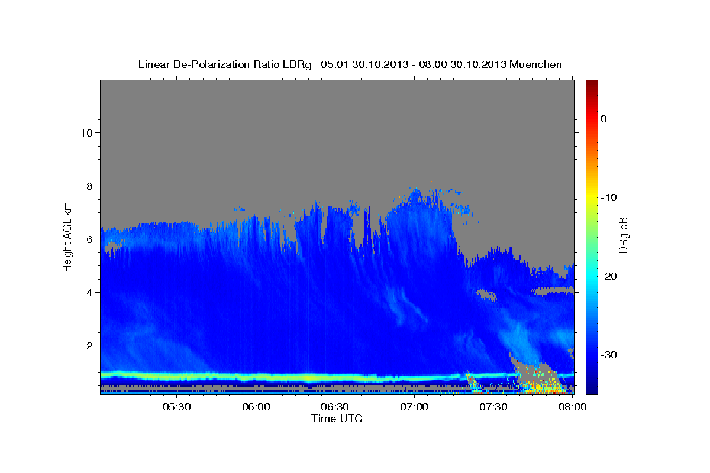Click the 'LDRg dB' colorbar label
The width and height of the screenshot is (710, 473).
[x=623, y=238]
